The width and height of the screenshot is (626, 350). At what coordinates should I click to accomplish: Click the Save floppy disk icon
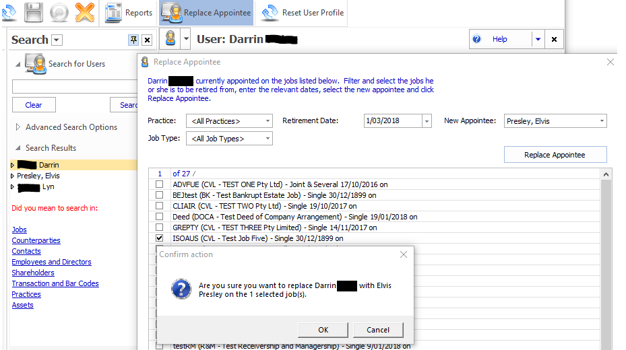(34, 12)
